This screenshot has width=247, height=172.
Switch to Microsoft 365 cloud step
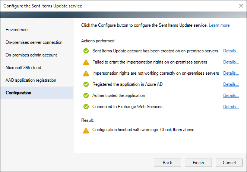pos(23,68)
